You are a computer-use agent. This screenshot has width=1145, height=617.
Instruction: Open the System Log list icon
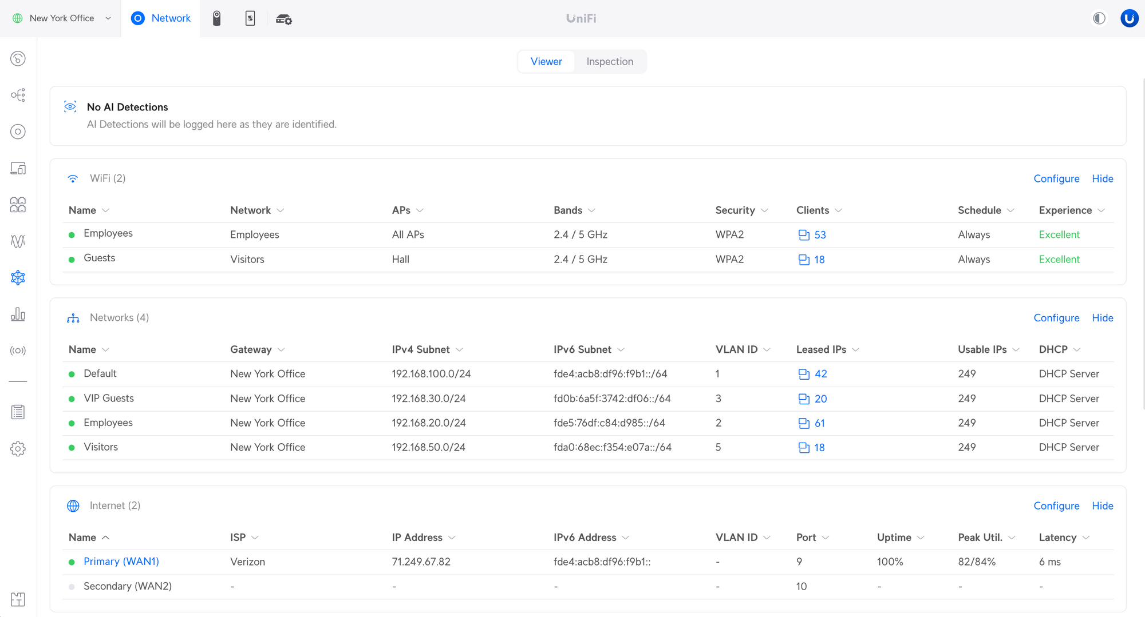[x=18, y=412]
